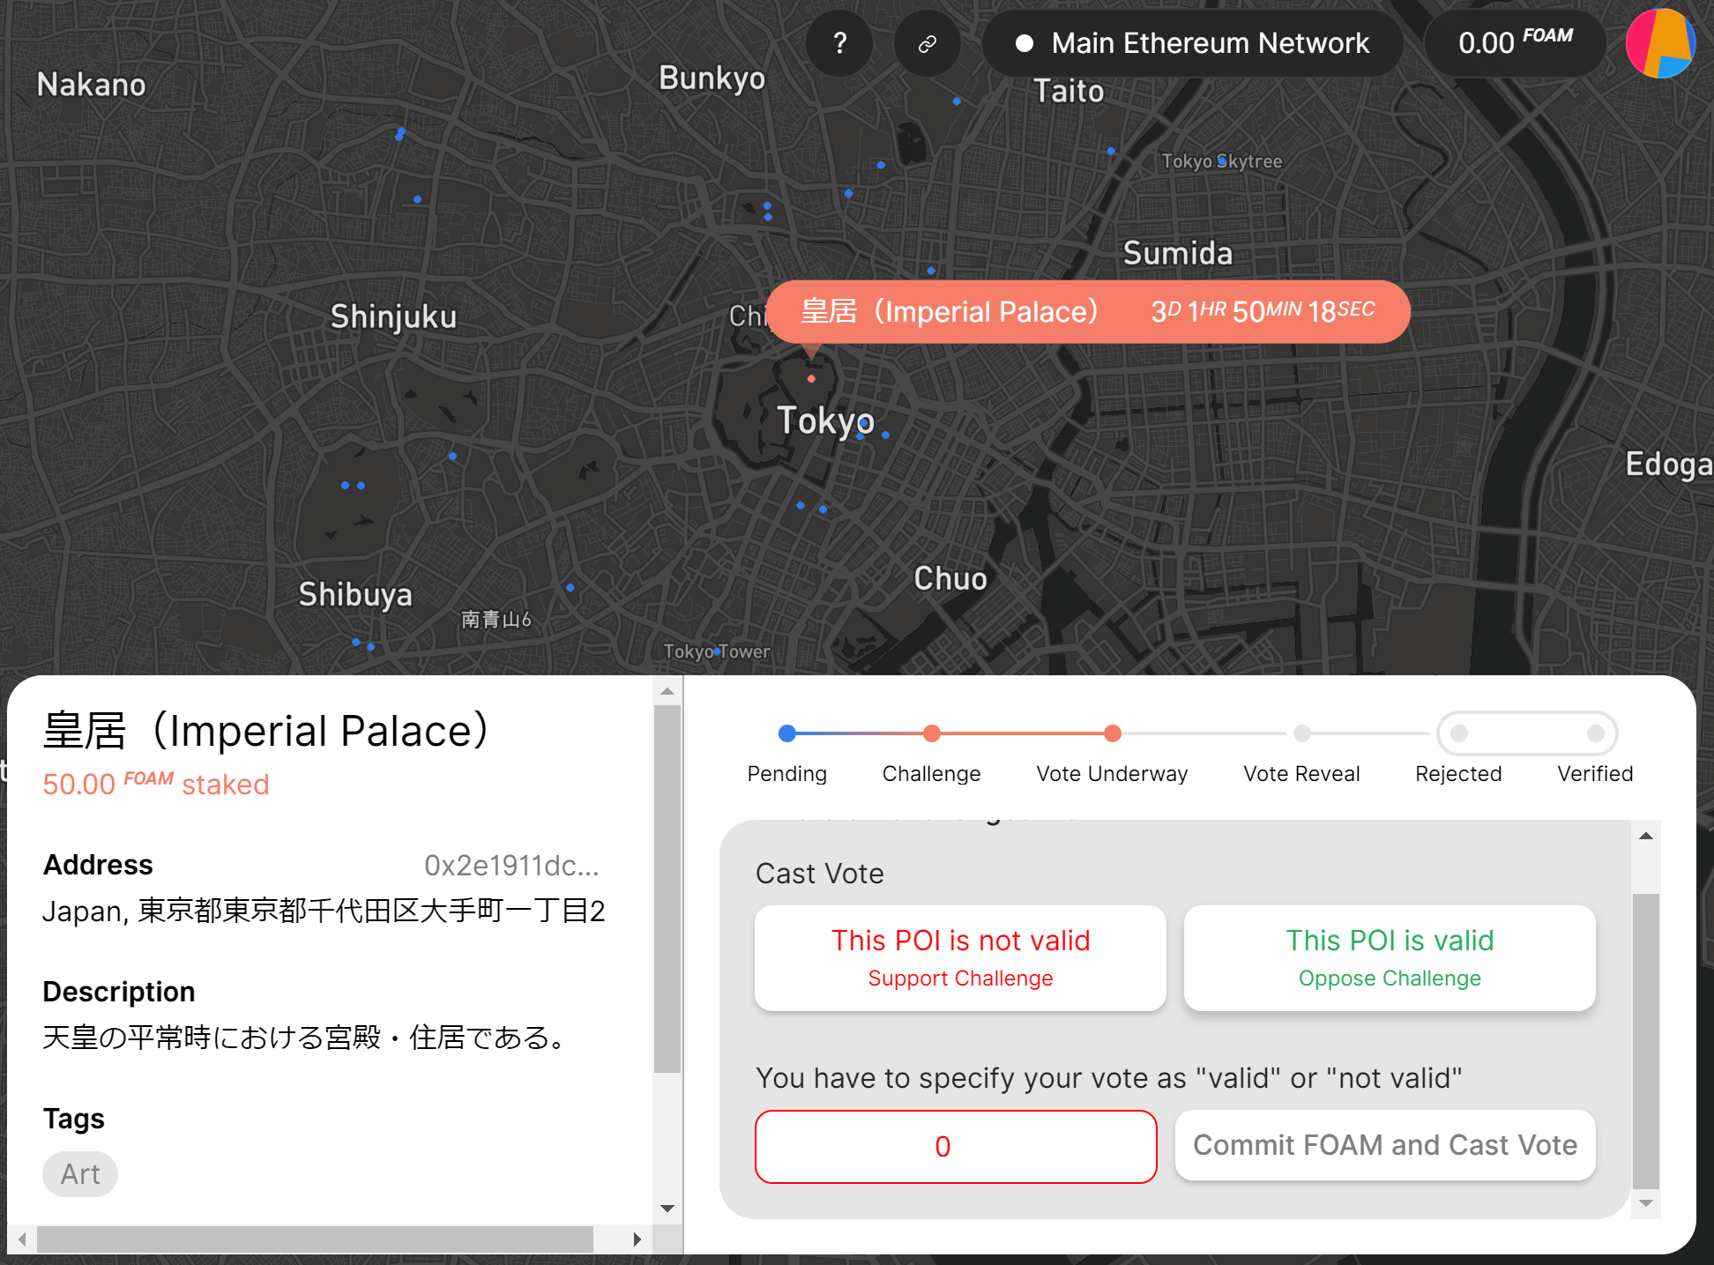
Task: Click the FOAM amount input field
Action: click(956, 1146)
